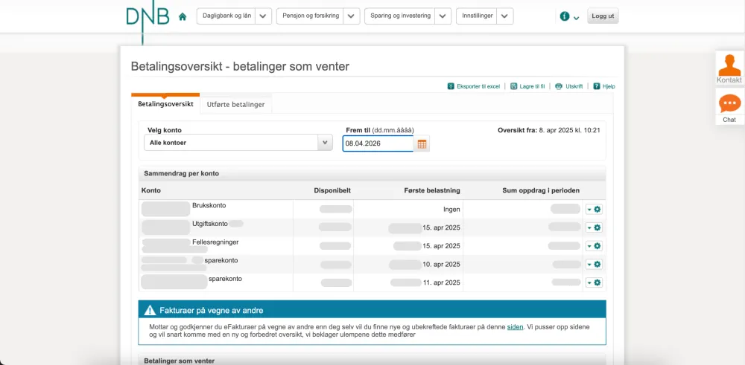745x365 pixels.
Task: Click the Eksporter til excel icon
Action: 451,86
